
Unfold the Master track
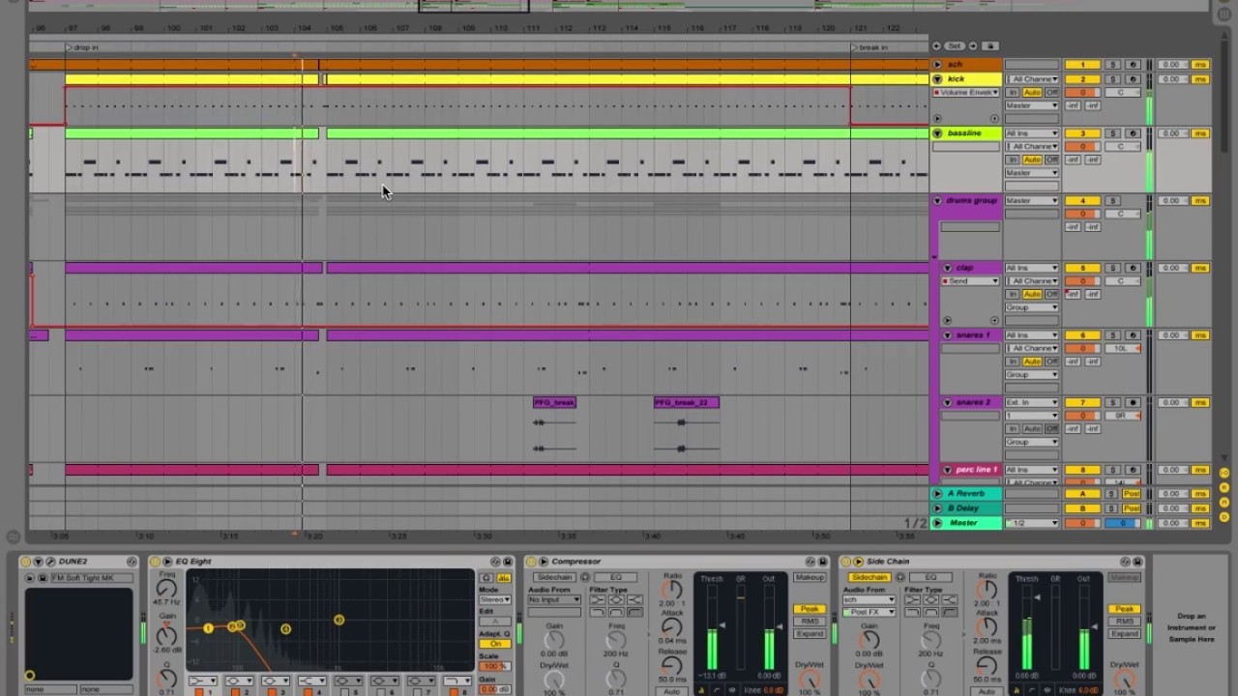coord(937,522)
